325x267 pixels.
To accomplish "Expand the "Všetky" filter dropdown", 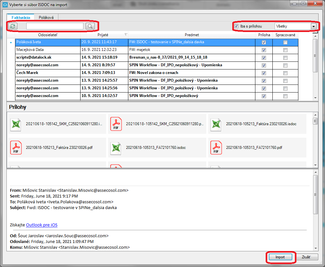I will tap(313, 26).
